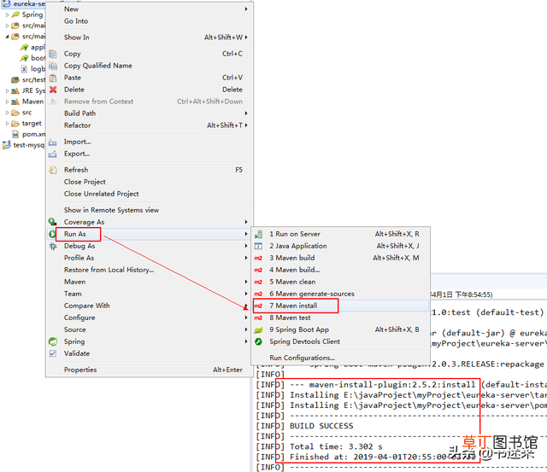Click the Debug As bug icon
547x472 pixels.
[x=53, y=247]
